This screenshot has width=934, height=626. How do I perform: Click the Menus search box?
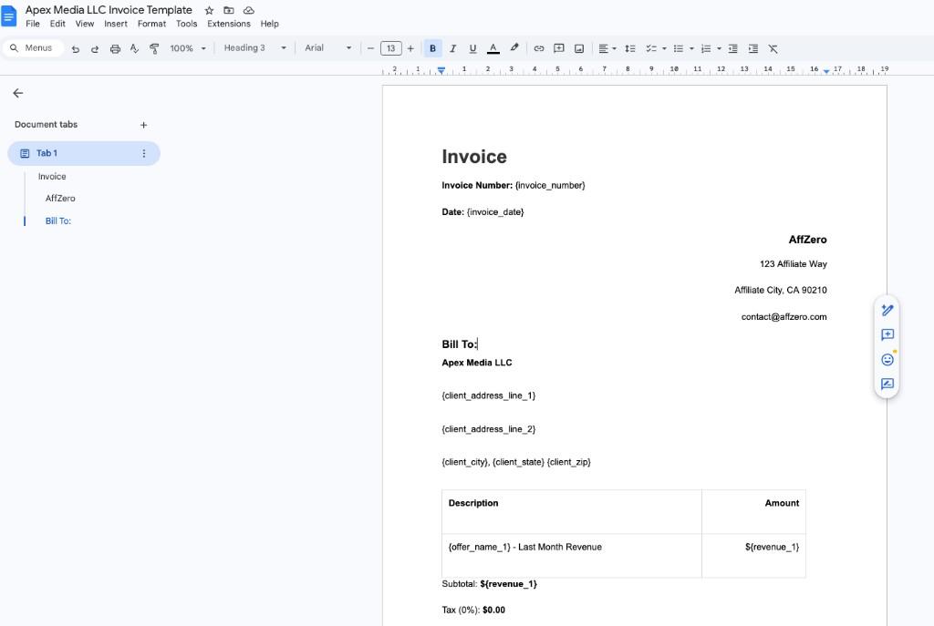(x=33, y=48)
